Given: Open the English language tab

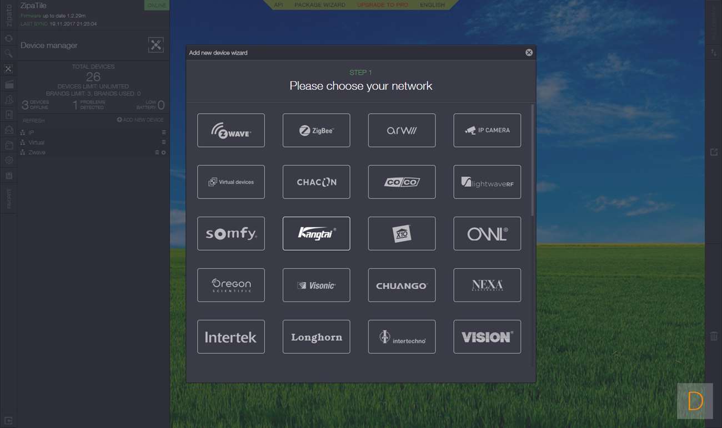Looking at the screenshot, I should coord(432,5).
